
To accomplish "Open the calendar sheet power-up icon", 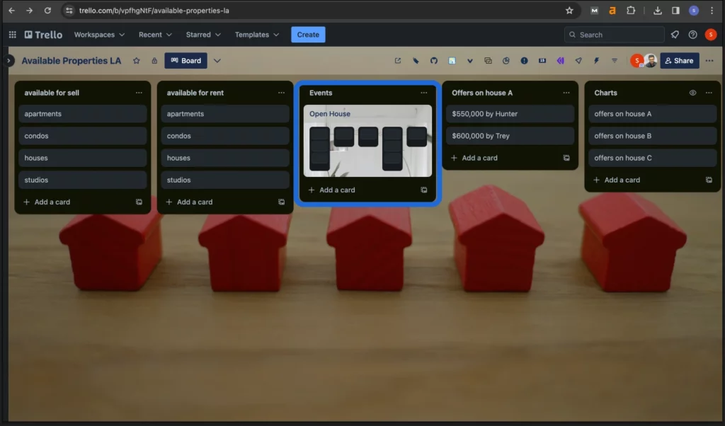I will (x=452, y=61).
